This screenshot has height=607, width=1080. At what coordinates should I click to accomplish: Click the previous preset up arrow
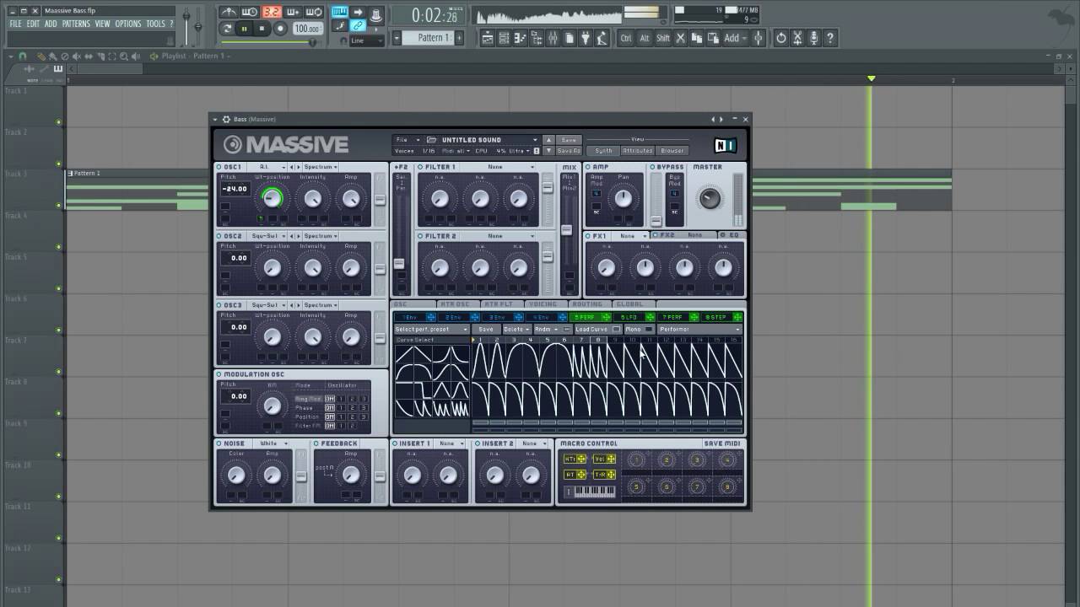tap(548, 140)
